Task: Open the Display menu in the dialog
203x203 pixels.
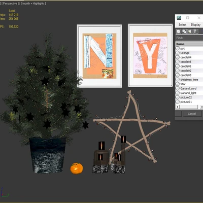Action: [x=195, y=25]
